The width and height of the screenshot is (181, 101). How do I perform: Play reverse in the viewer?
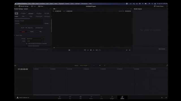88,50
